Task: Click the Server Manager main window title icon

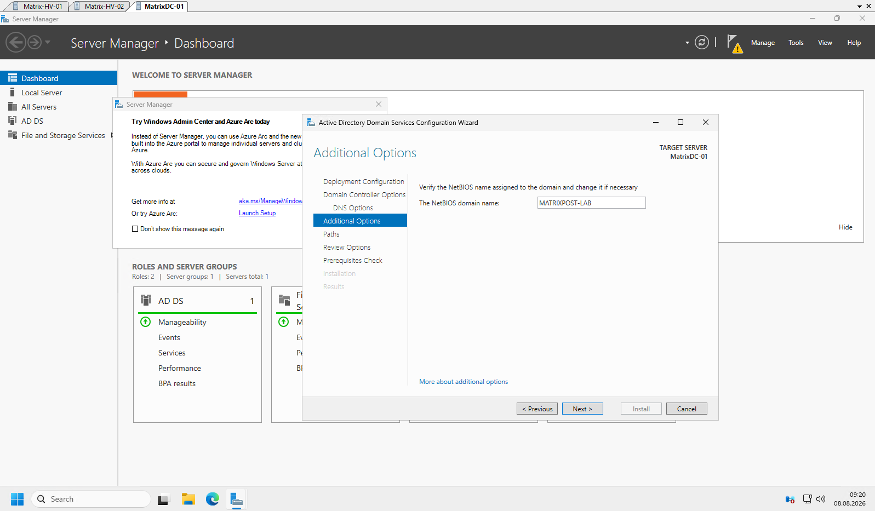Action: pos(5,19)
